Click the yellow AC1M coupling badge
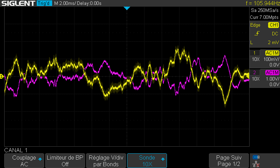280x168 pixels. click(x=272, y=53)
